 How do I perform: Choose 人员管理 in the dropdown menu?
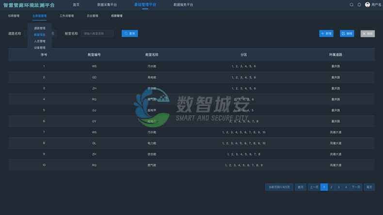point(40,41)
